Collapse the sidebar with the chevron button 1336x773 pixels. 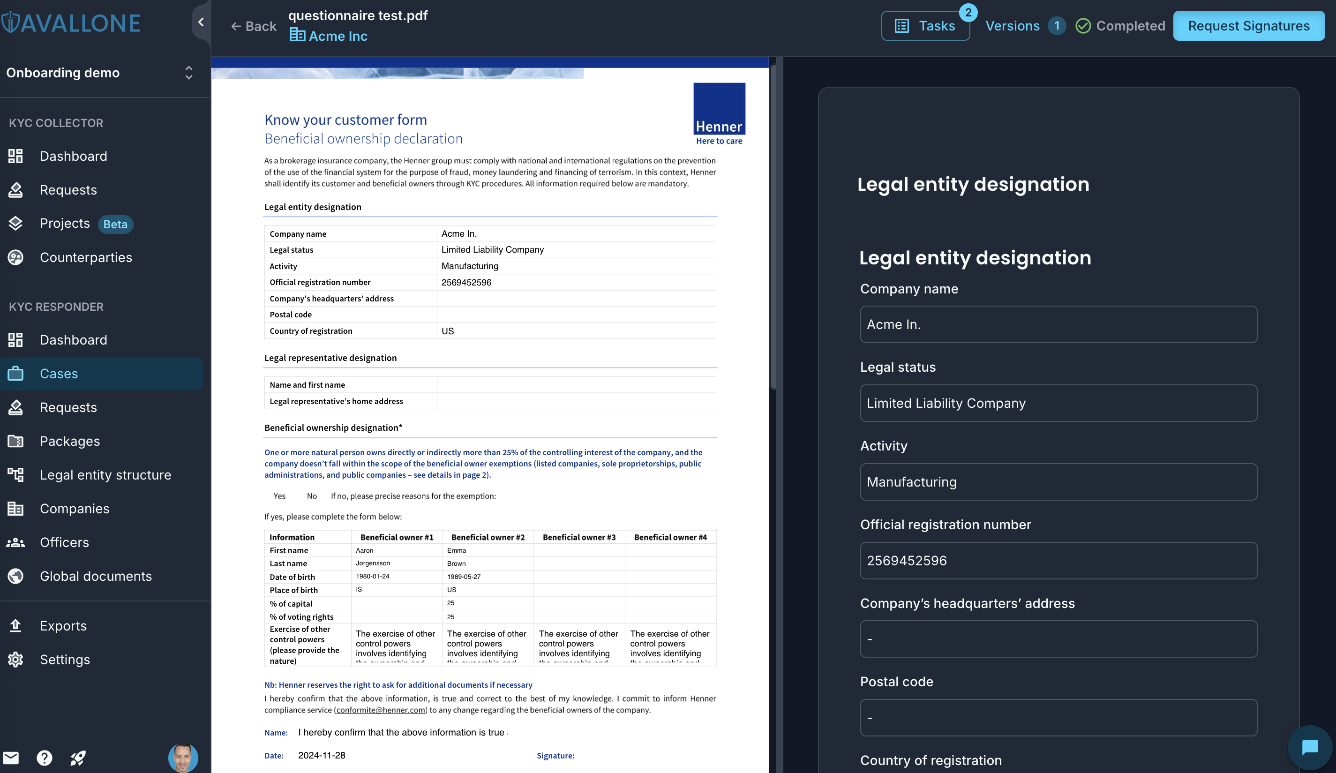pyautogui.click(x=201, y=22)
